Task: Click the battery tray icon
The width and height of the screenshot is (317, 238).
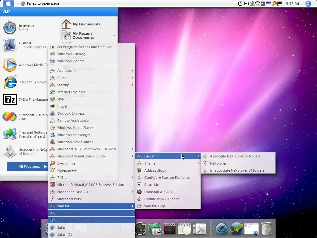Action: click(x=246, y=4)
